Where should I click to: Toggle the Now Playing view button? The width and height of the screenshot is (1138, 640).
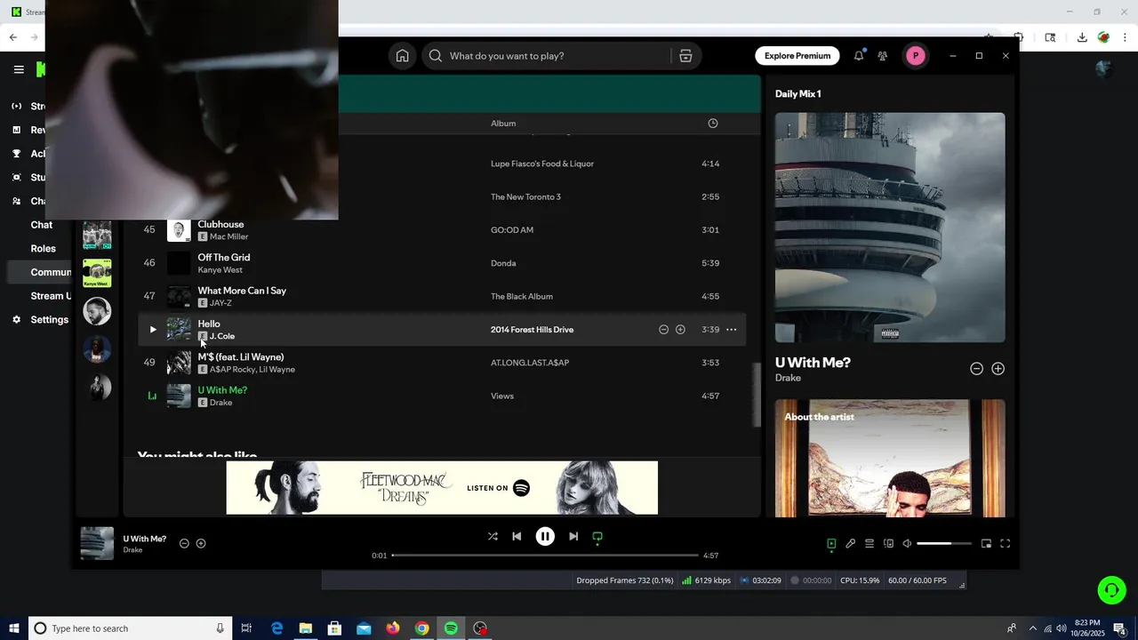tap(831, 544)
